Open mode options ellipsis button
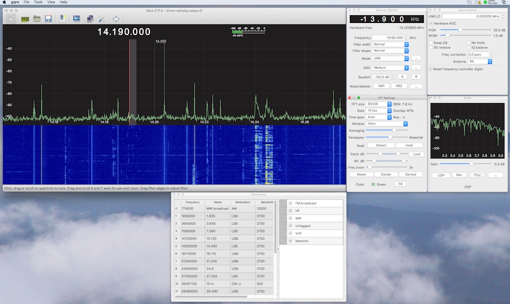The width and height of the screenshot is (510, 304). point(416,59)
